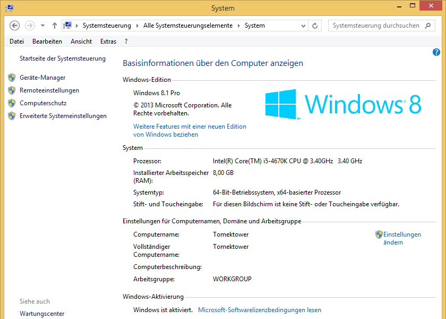Click the Stift- oder Toucheingabe availability text
The width and height of the screenshot is (446, 319).
(306, 204)
